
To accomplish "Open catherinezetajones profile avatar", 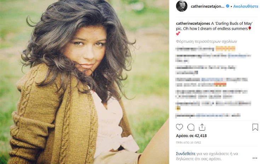I will coord(181,6).
